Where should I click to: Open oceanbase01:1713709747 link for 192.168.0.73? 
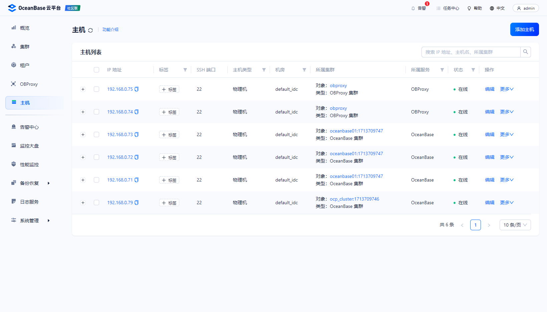pyautogui.click(x=356, y=131)
